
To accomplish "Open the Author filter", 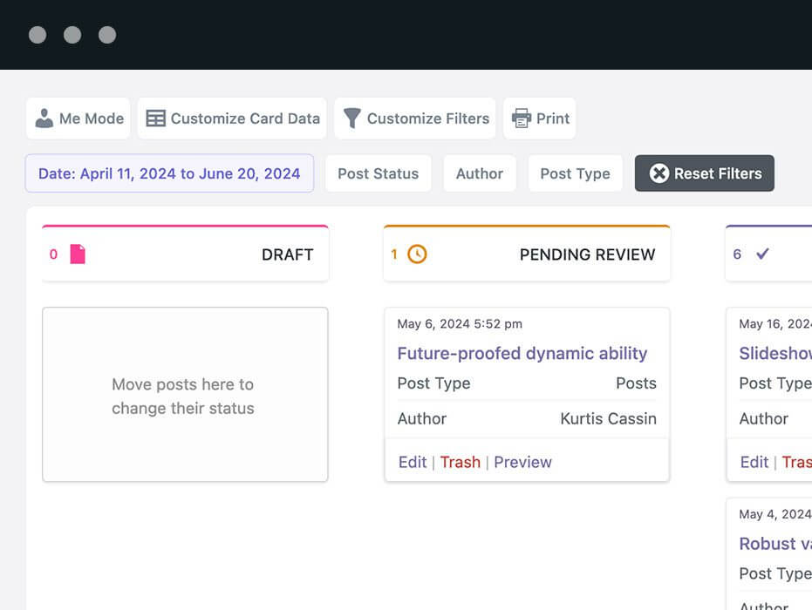I will click(480, 173).
